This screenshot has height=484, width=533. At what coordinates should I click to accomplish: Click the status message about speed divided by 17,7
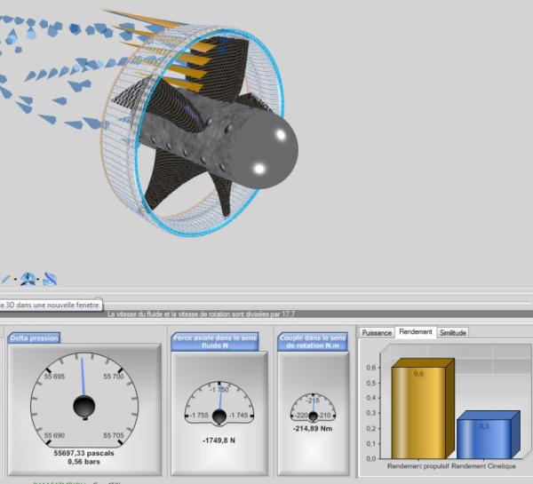[x=202, y=314]
